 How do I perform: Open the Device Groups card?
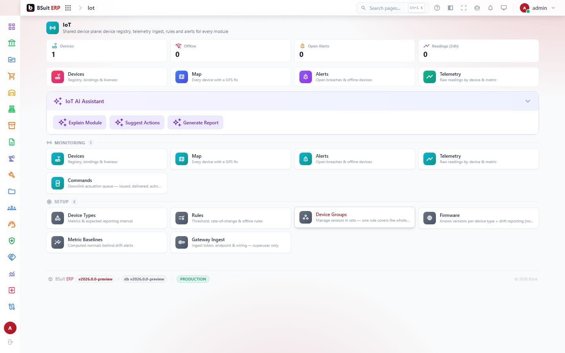[x=355, y=217]
